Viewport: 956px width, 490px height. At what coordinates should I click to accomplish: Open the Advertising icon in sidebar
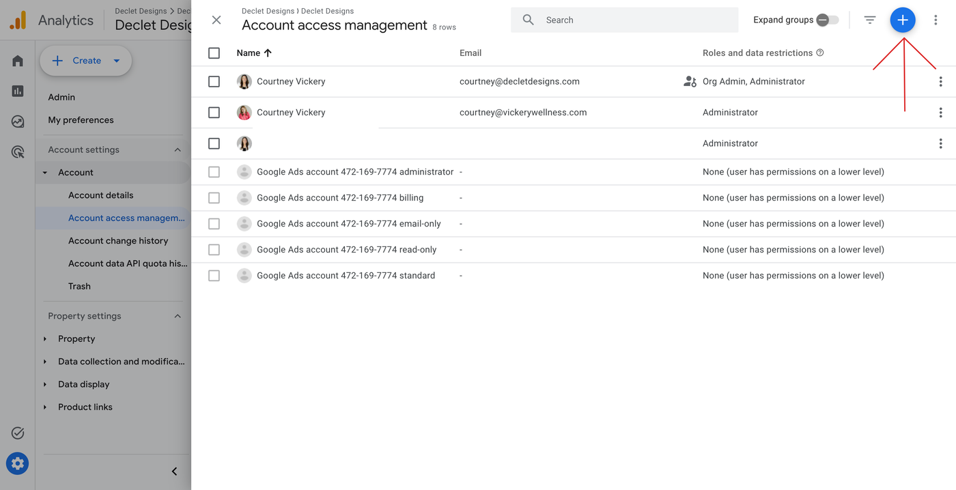[x=18, y=152]
